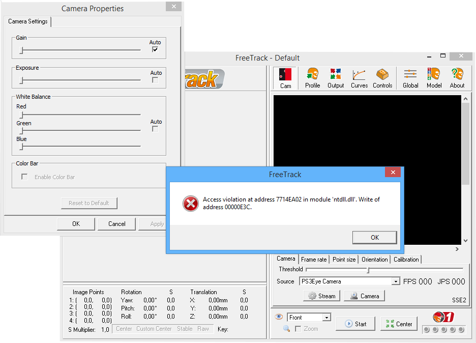Click the Center button

pyautogui.click(x=399, y=324)
